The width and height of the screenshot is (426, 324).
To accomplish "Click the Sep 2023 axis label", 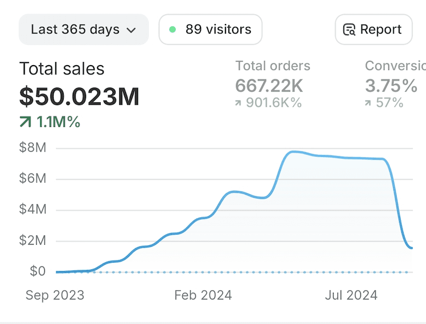I will point(55,295).
